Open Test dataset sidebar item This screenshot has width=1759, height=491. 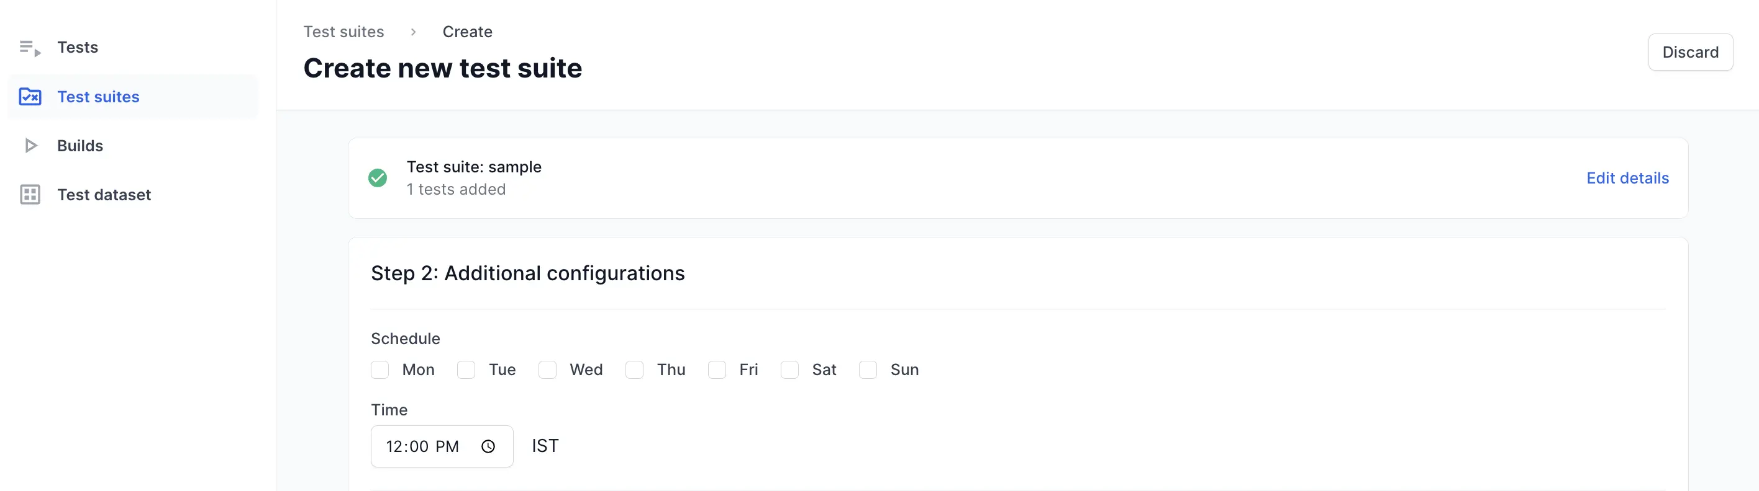tap(104, 195)
